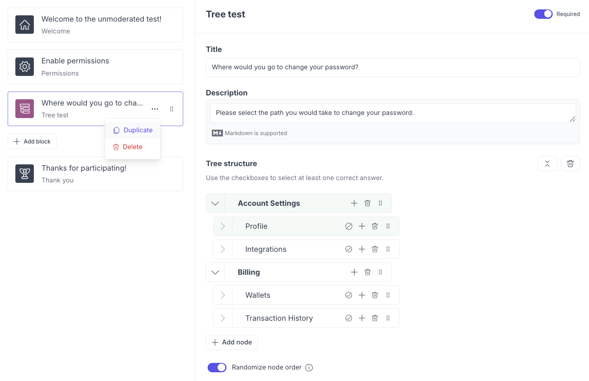Collapse the Billing node
589x381 pixels.
tap(215, 272)
